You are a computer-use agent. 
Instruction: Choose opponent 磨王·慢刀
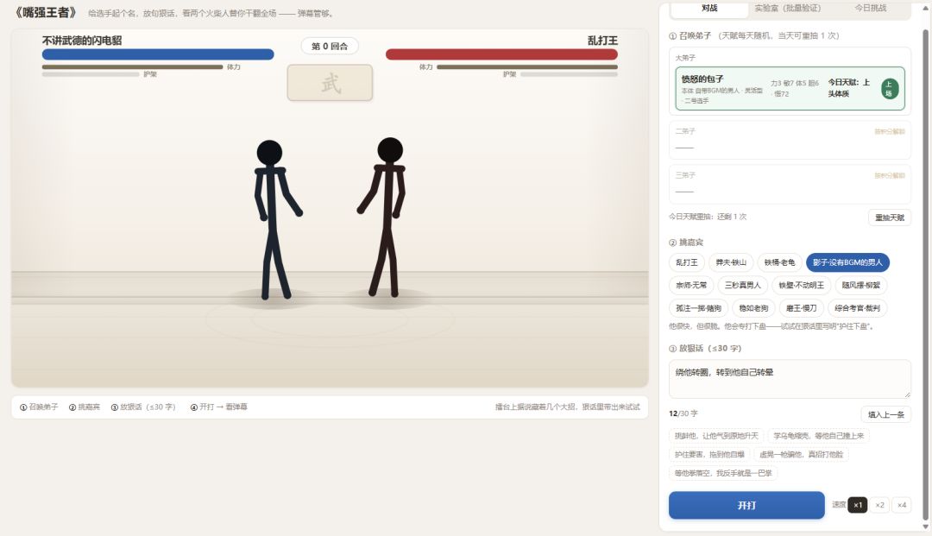[801, 308]
